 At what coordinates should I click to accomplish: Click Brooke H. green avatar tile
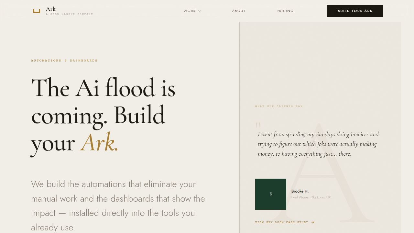[271, 194]
